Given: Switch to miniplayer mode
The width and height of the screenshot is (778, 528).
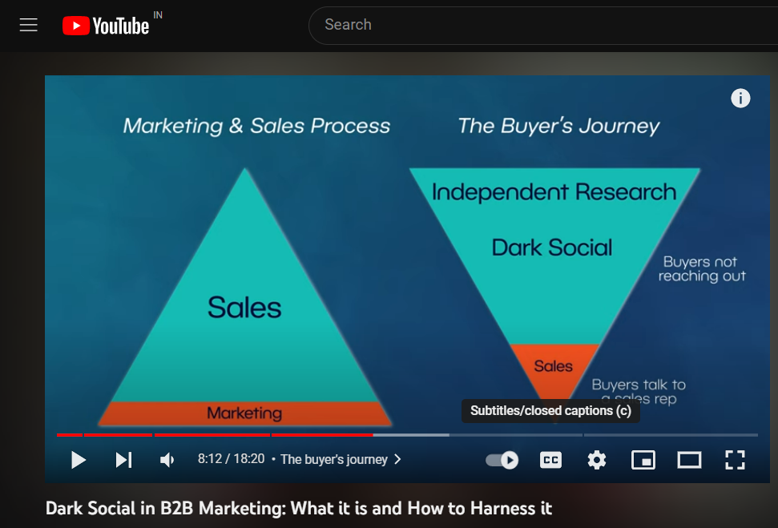Looking at the screenshot, I should pos(643,460).
